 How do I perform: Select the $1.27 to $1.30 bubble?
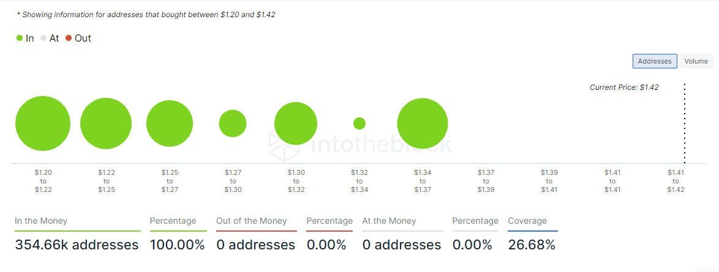click(233, 123)
